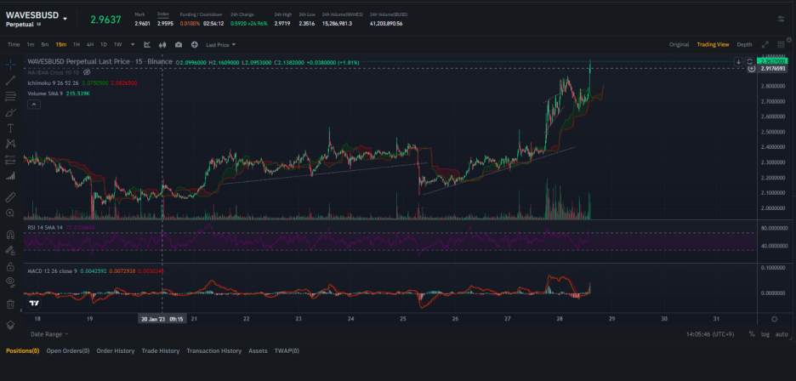Click the TradingView logo on the chart
This screenshot has width=796, height=381.
coord(34,304)
